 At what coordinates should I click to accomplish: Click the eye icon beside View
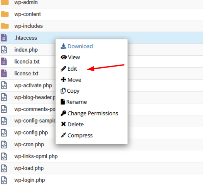click(x=64, y=57)
